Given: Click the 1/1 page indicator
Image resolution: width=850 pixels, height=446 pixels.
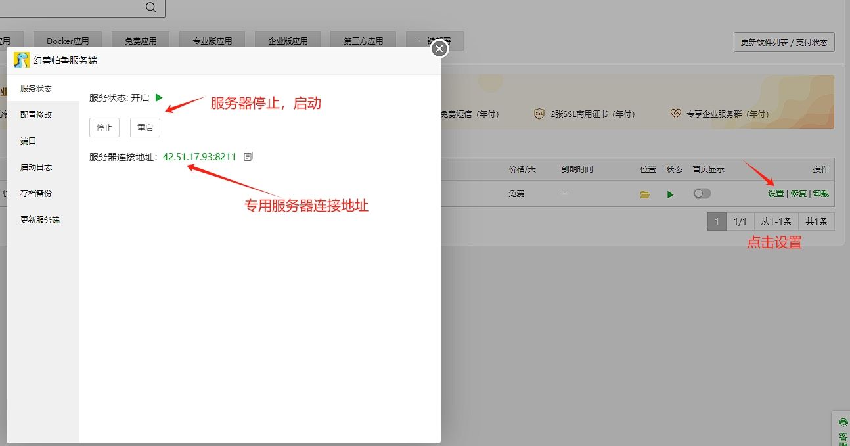Looking at the screenshot, I should pyautogui.click(x=740, y=221).
